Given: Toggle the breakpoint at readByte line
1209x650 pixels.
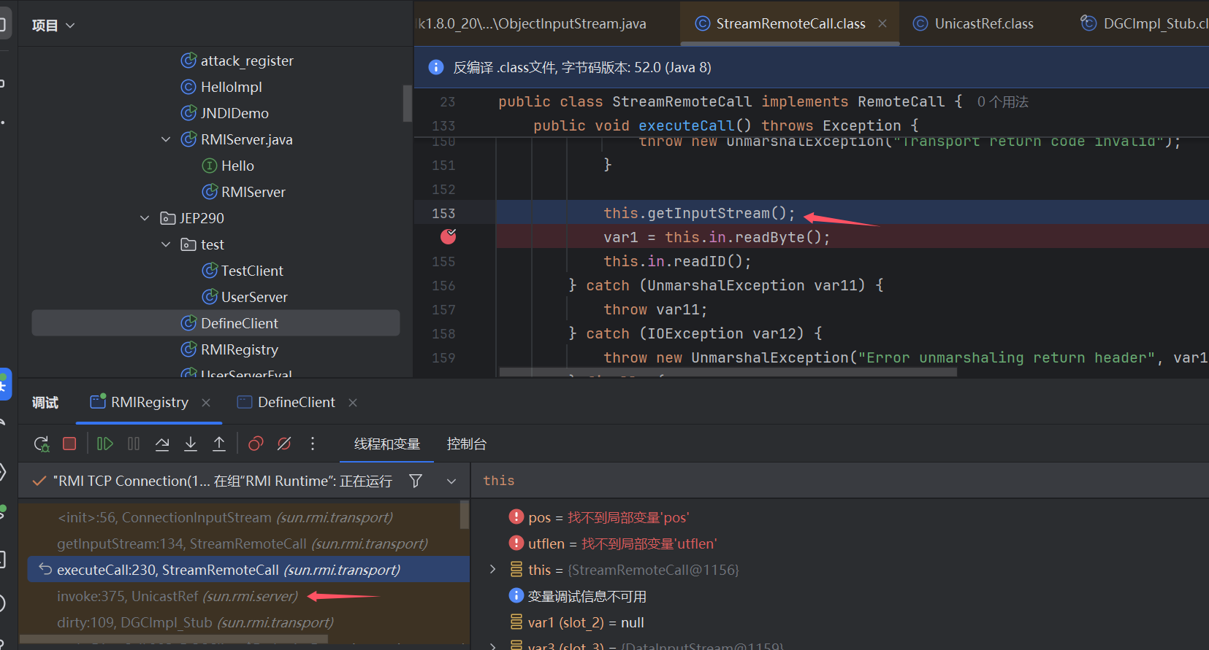Looking at the screenshot, I should point(448,236).
